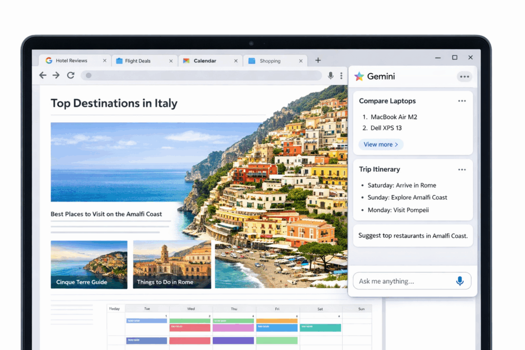Reload the page with refresh icon
Screen dimensions: 525x350
coord(71,75)
